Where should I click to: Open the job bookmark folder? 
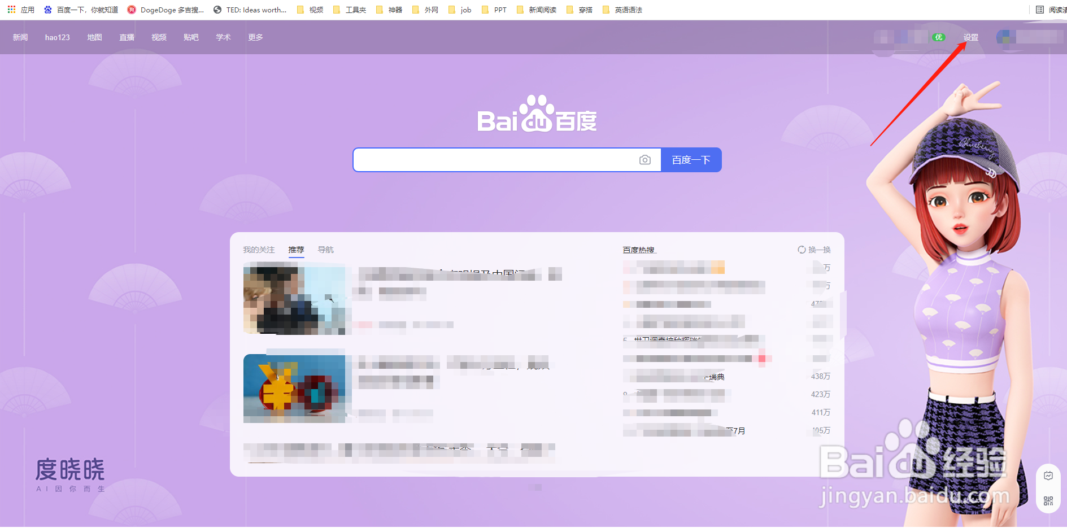coord(460,10)
